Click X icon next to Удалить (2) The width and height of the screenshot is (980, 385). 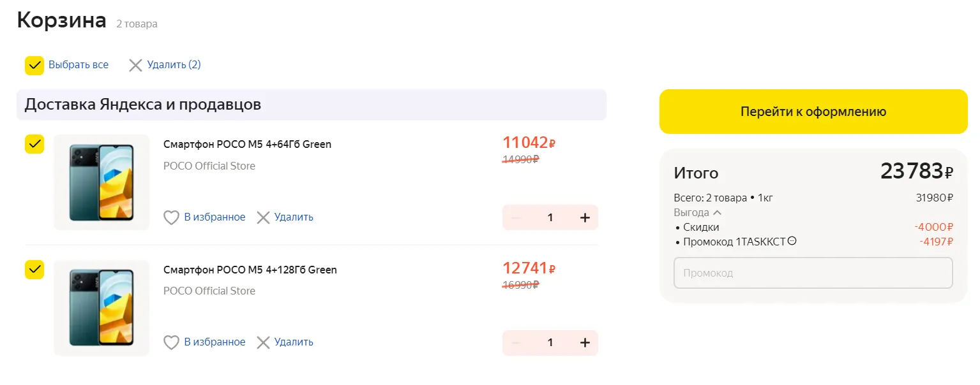coord(135,65)
